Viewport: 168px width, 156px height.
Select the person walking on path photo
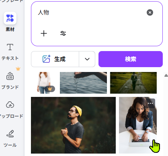[x=133, y=83]
